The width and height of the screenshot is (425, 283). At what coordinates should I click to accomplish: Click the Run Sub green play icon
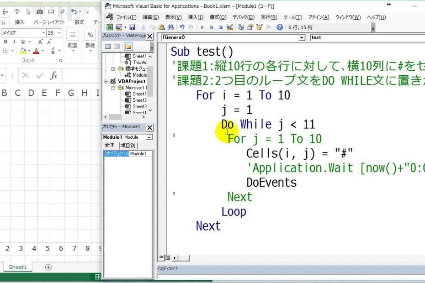[x=202, y=27]
